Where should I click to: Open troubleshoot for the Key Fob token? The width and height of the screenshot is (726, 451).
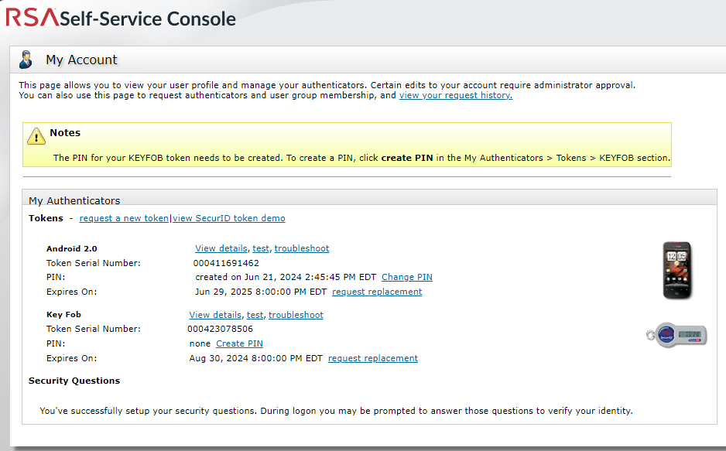click(x=296, y=315)
